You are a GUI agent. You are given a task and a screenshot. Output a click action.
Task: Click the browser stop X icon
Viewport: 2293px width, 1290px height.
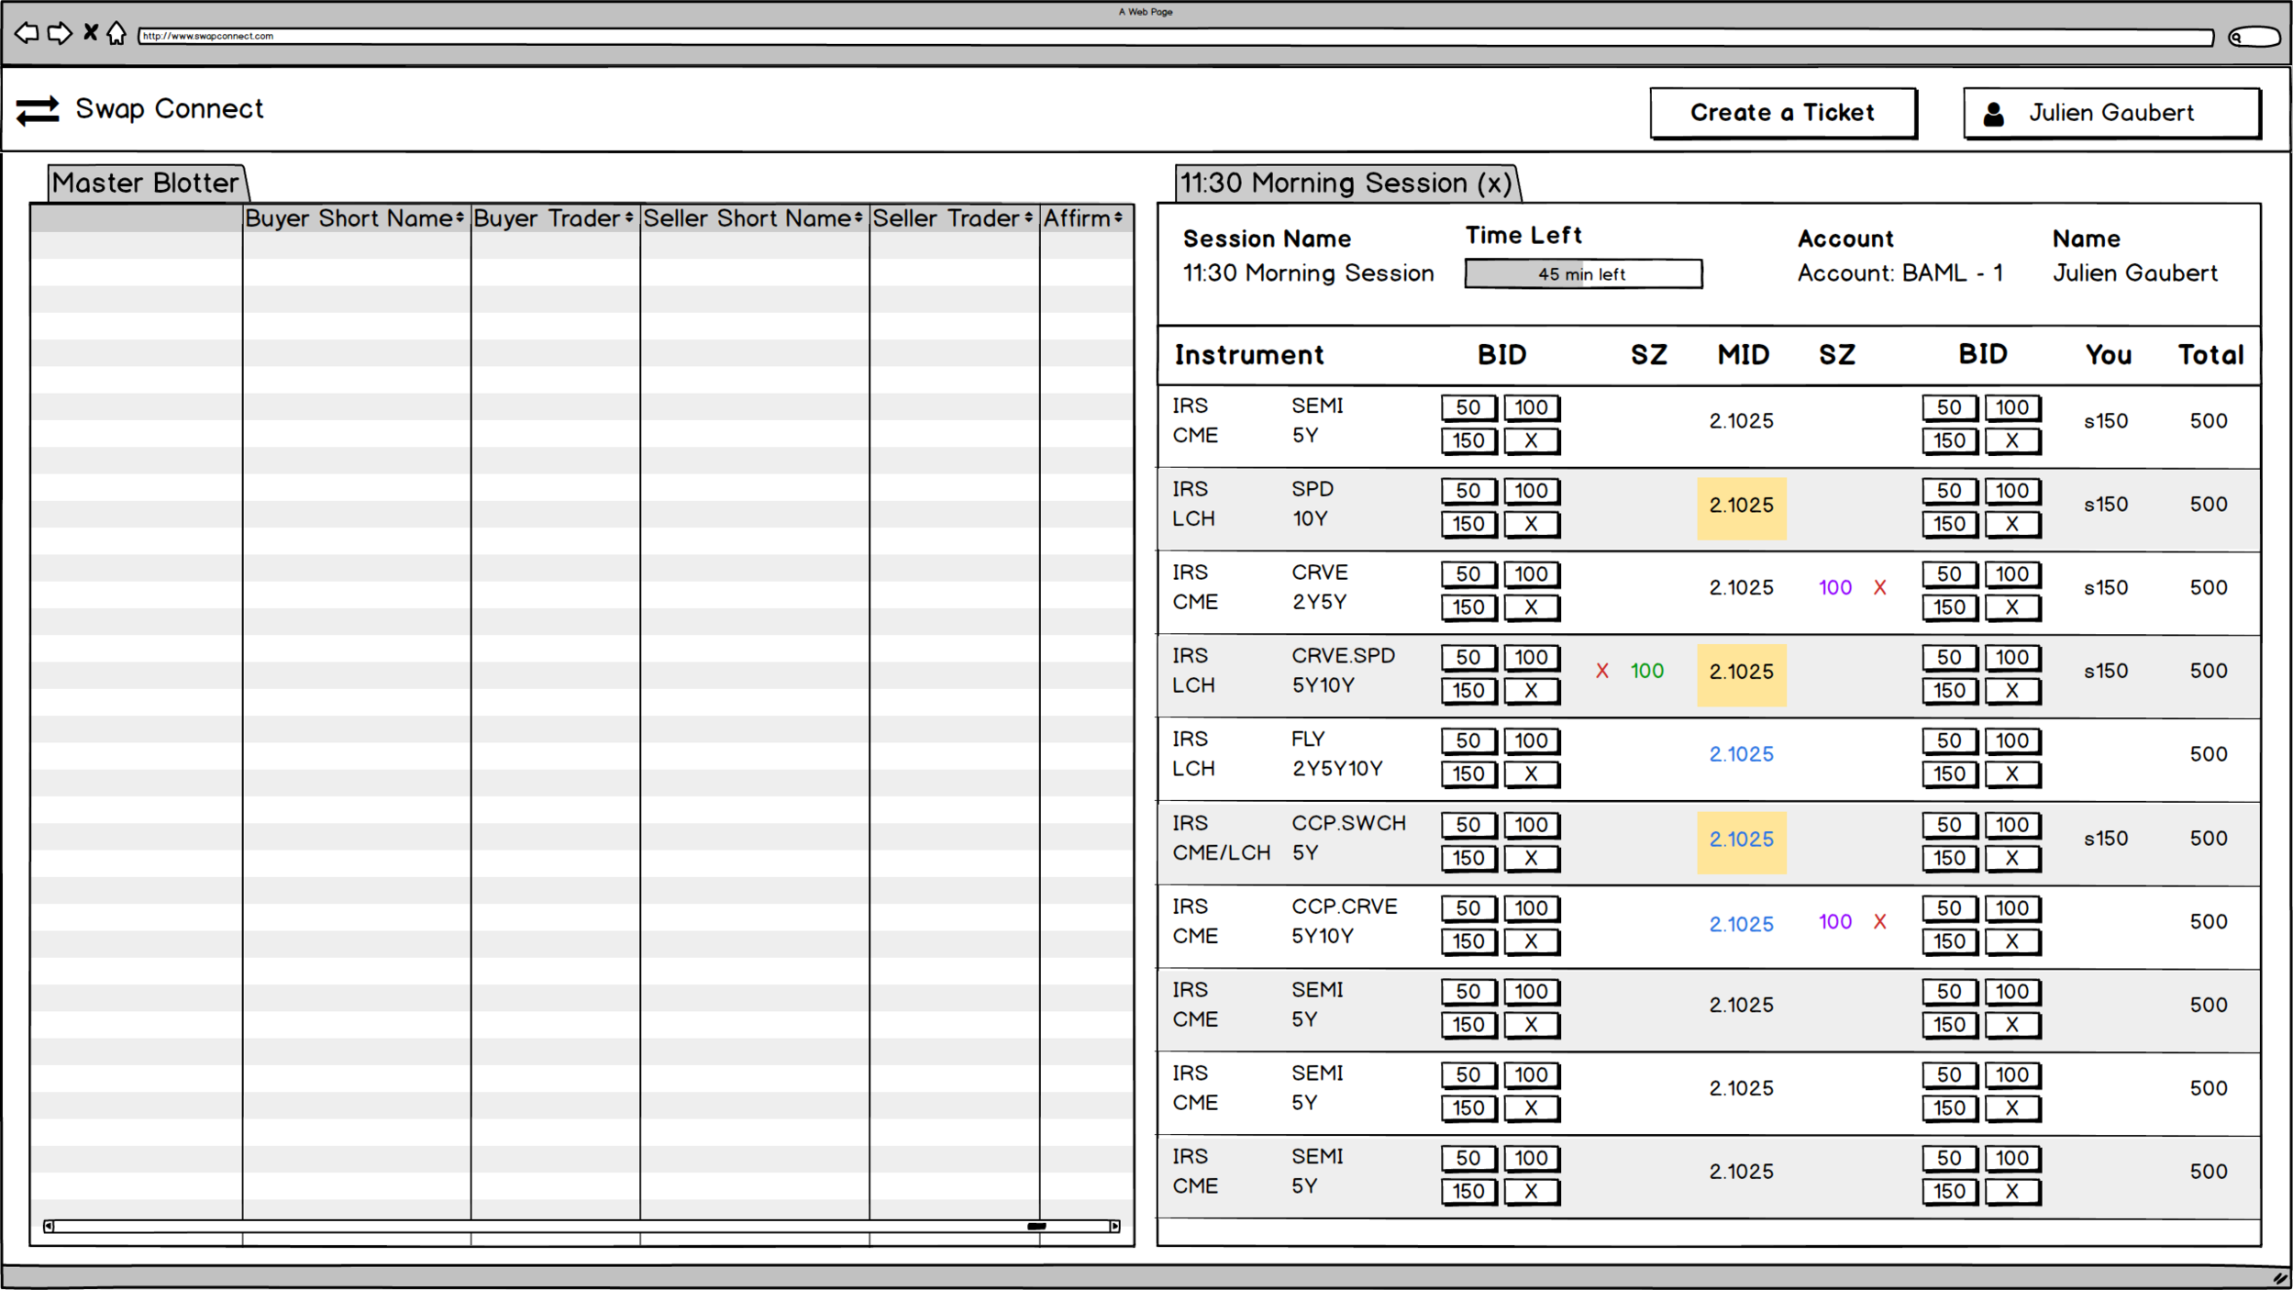click(91, 33)
